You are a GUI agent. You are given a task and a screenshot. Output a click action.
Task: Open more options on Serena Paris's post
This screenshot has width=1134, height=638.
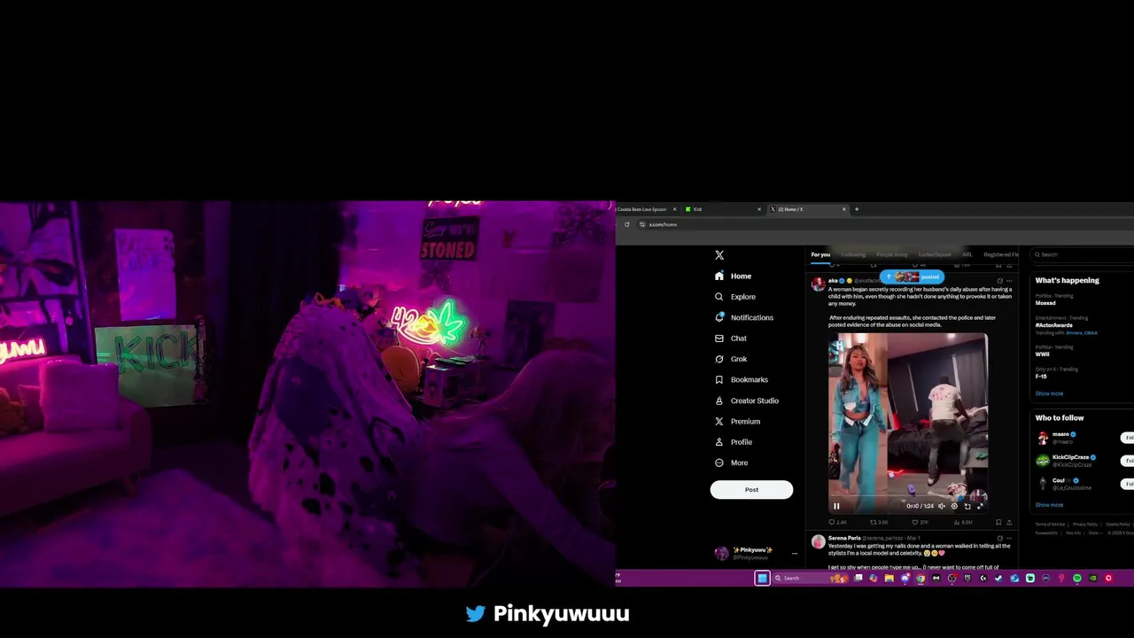point(1009,538)
